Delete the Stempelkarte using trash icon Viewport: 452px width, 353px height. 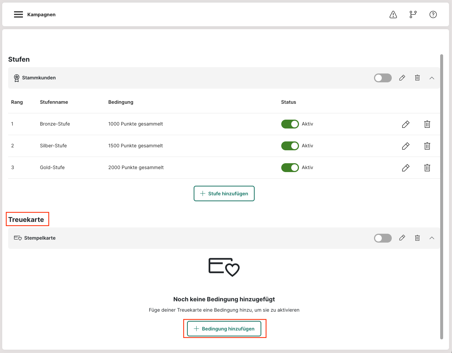click(x=417, y=238)
